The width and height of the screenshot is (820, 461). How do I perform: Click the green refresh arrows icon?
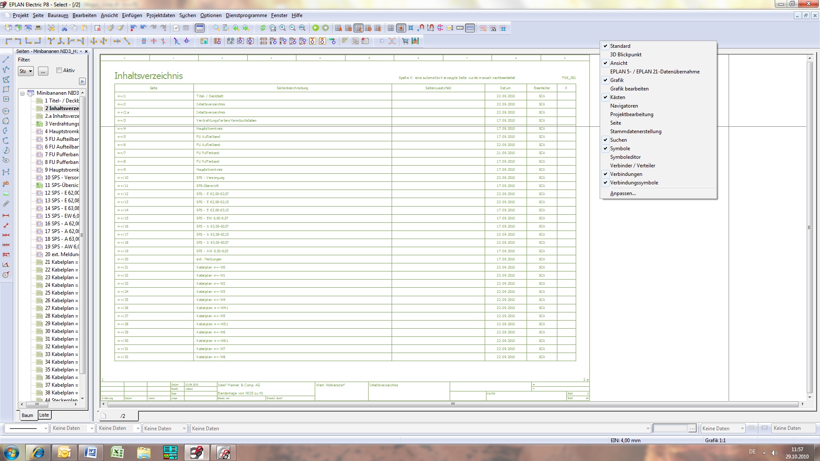[263, 28]
